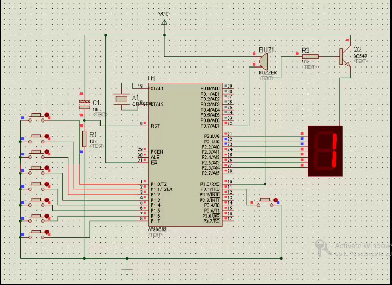Select the red 7-segment display

click(x=325, y=151)
